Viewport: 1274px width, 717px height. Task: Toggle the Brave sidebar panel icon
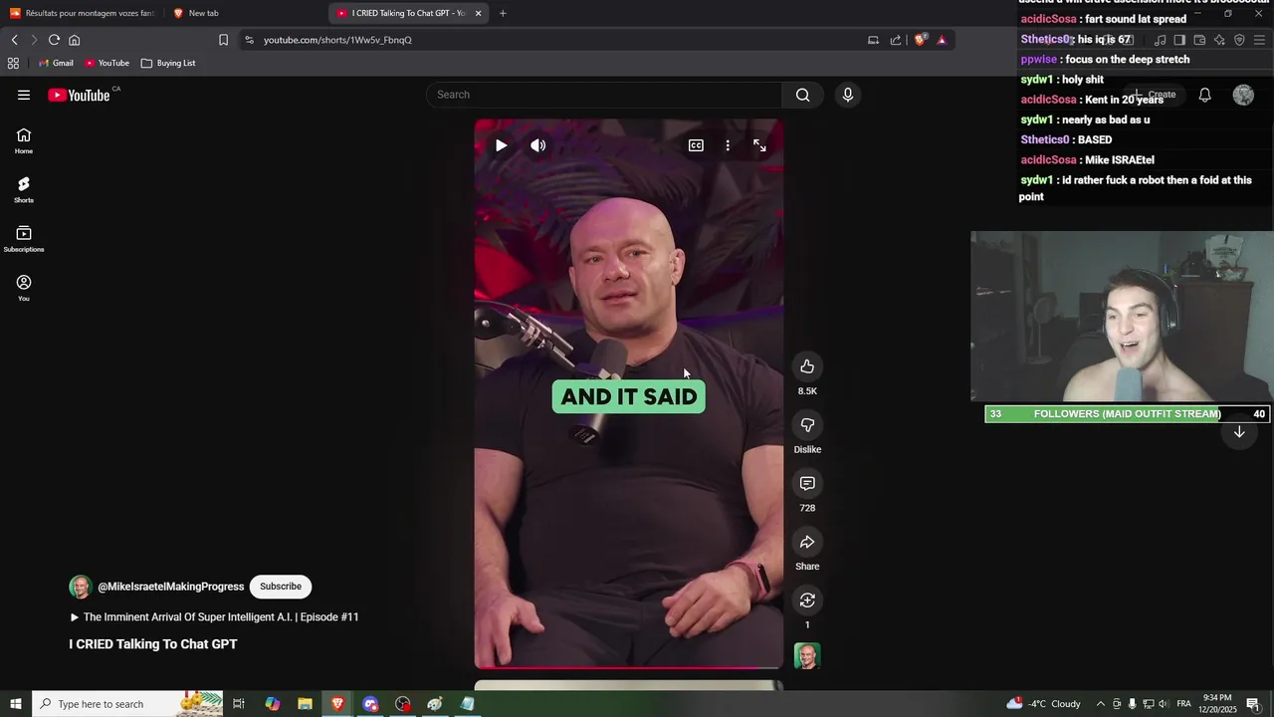click(x=1179, y=40)
